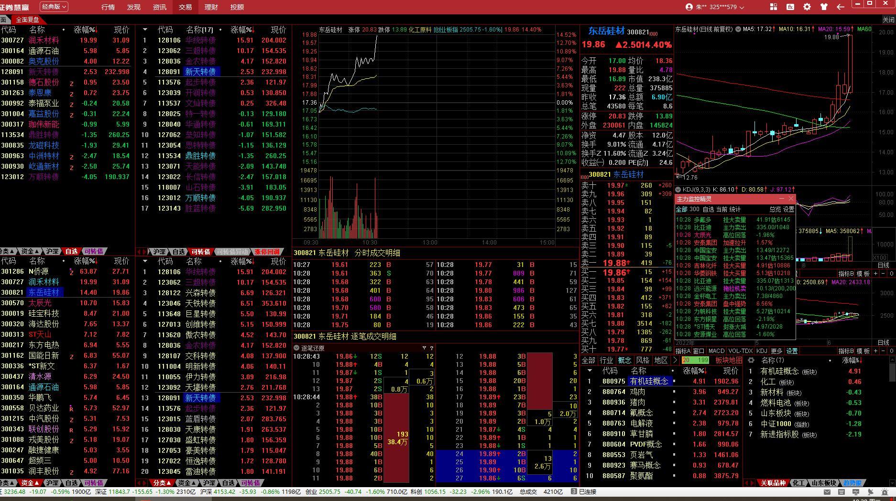The image size is (896, 501).
Task: Open the 交易 menu
Action: (186, 7)
